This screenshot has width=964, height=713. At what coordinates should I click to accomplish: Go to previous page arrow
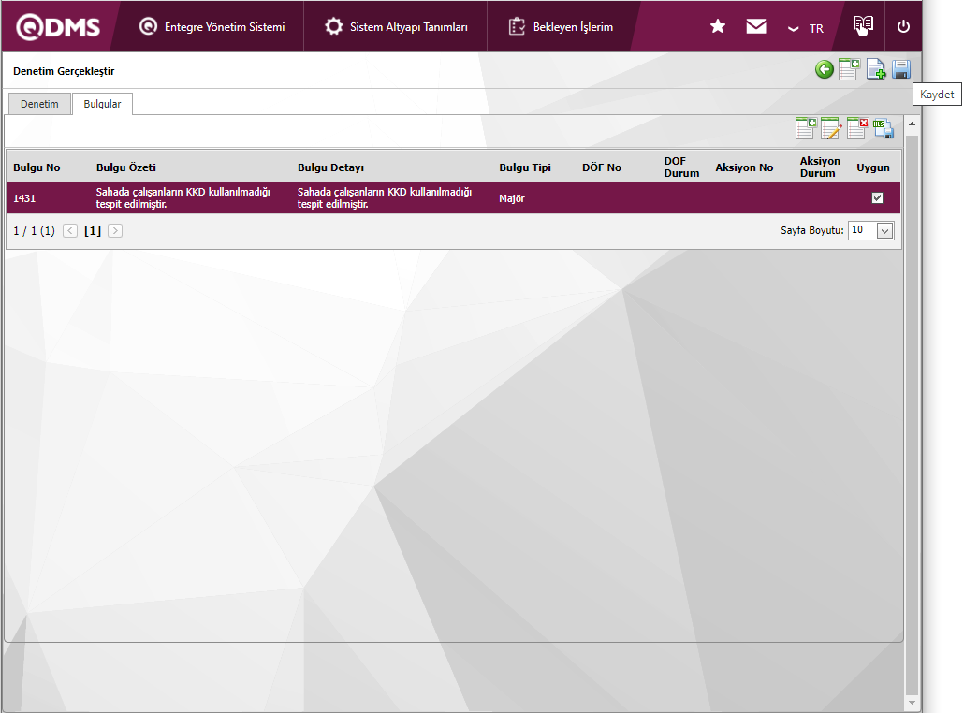pos(70,230)
